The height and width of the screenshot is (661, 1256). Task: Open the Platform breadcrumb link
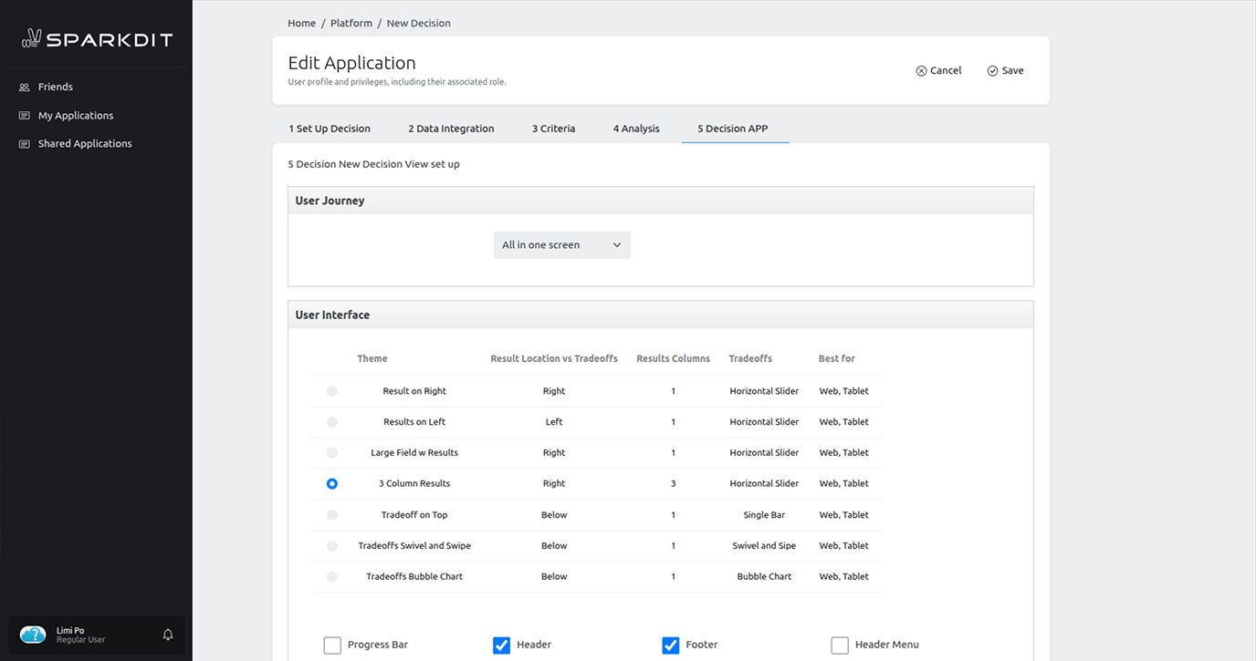pyautogui.click(x=351, y=23)
